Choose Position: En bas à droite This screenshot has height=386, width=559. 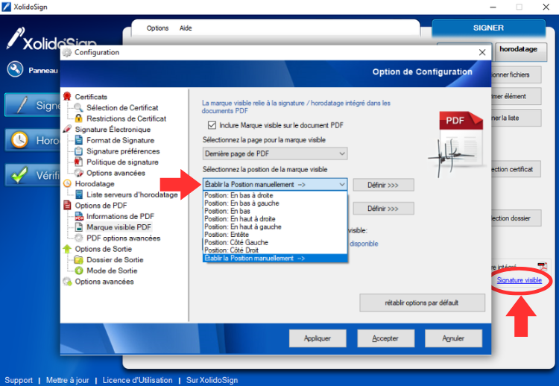click(x=275, y=195)
